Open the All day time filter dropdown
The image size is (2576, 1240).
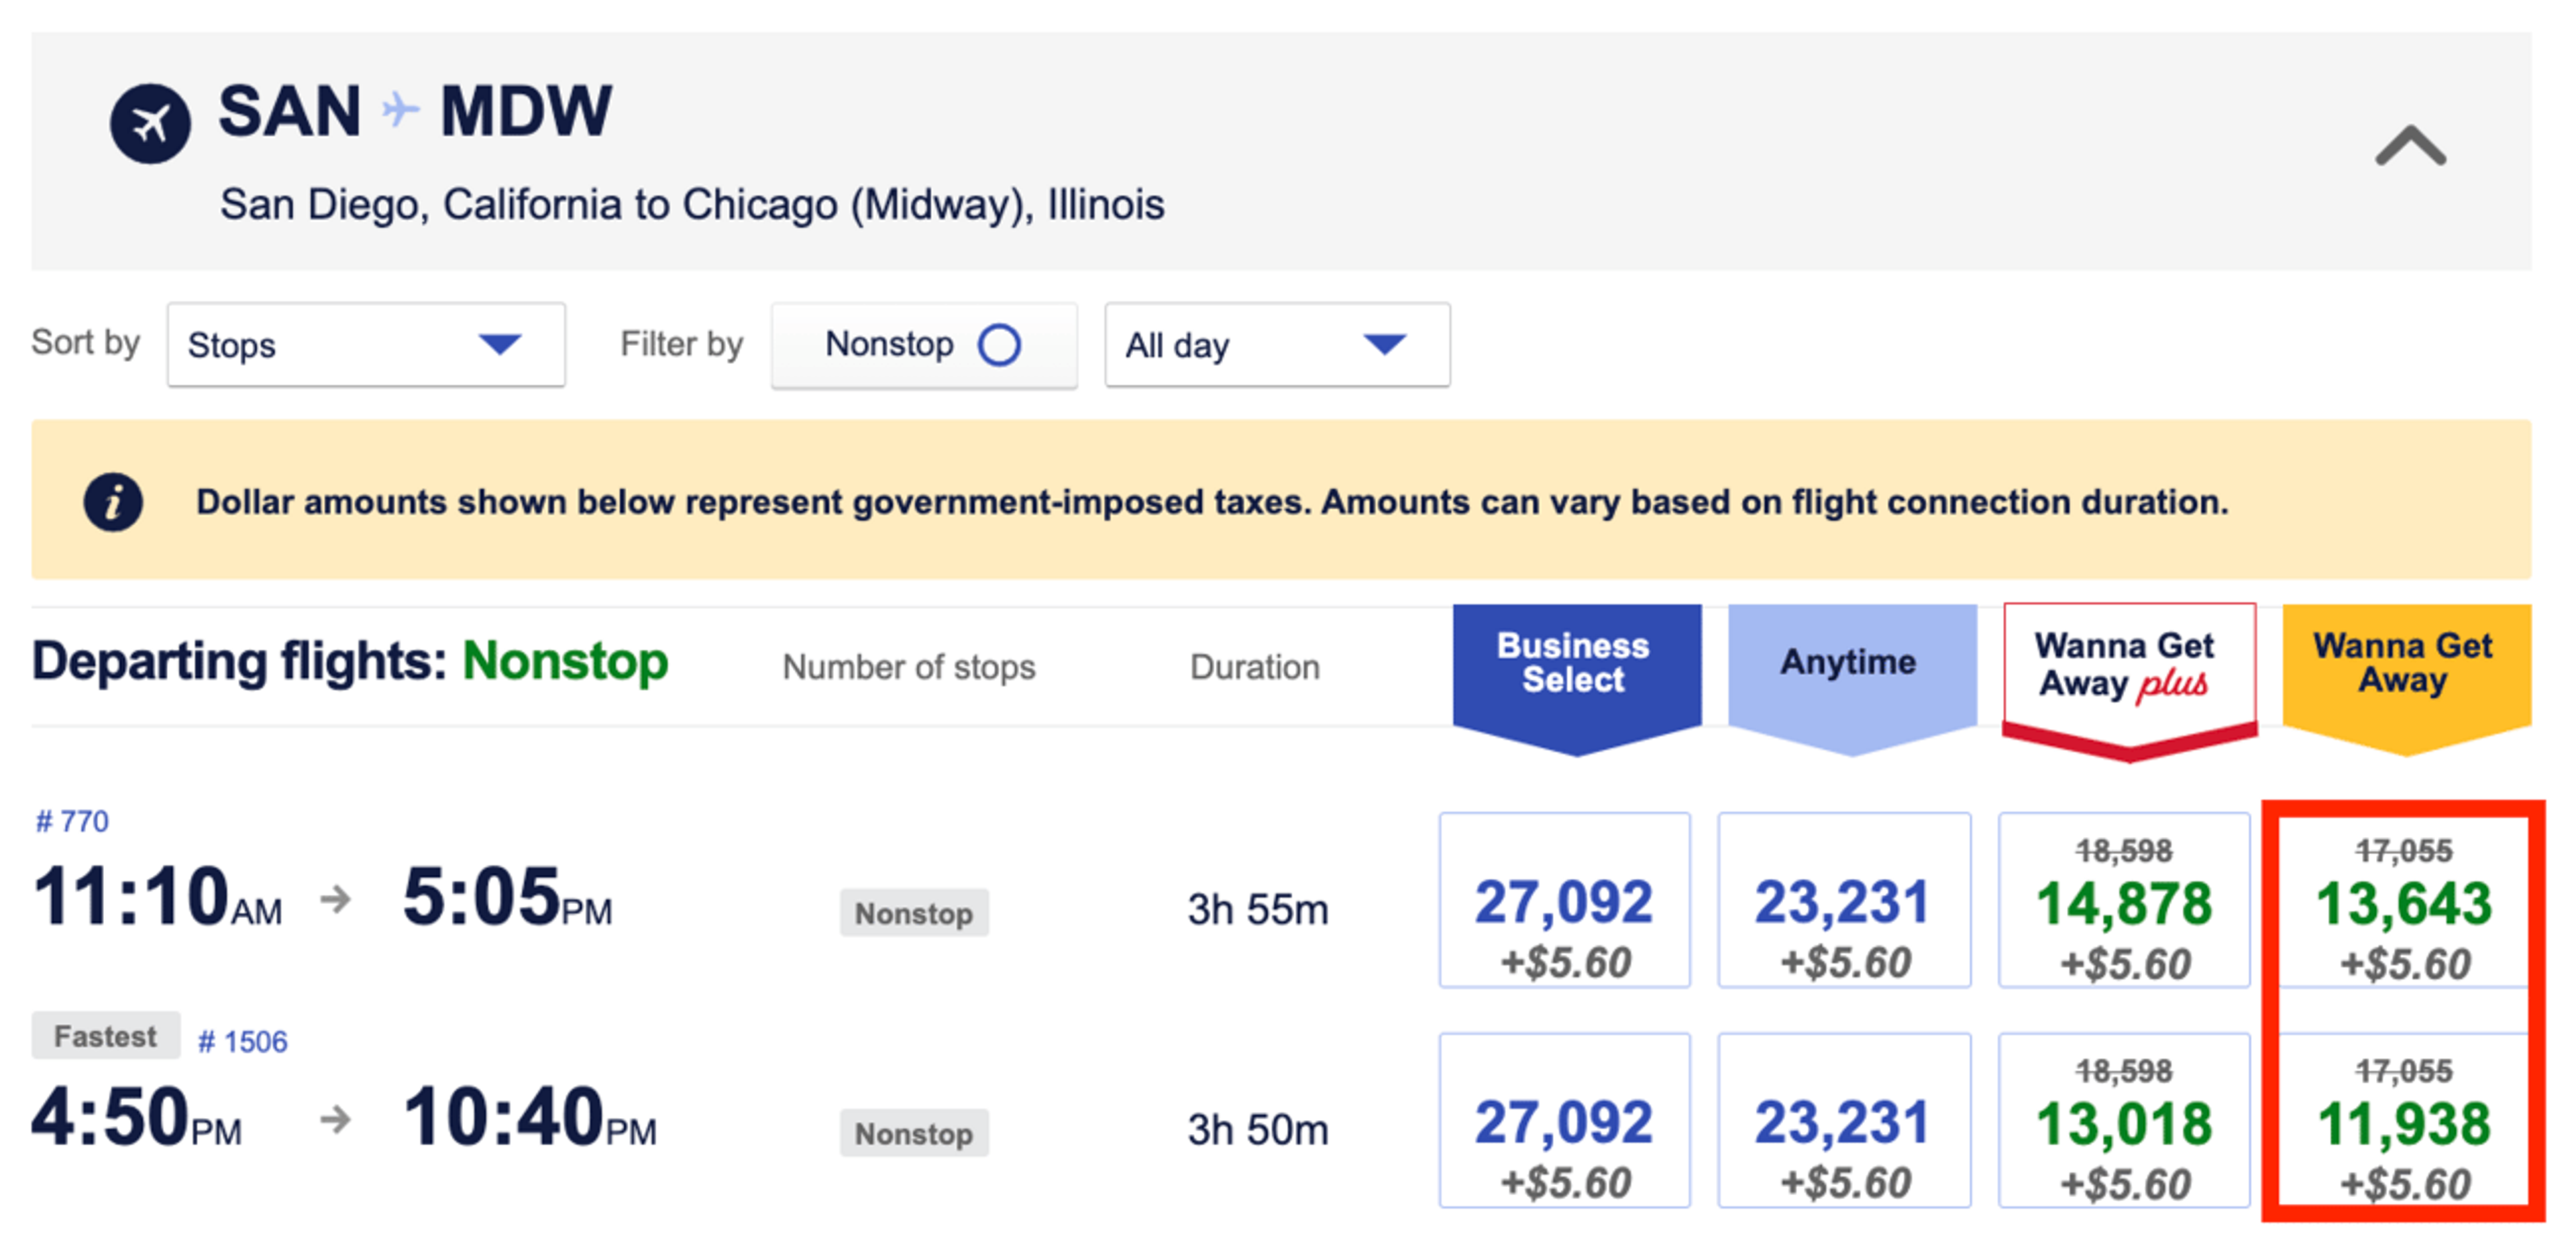point(1277,345)
